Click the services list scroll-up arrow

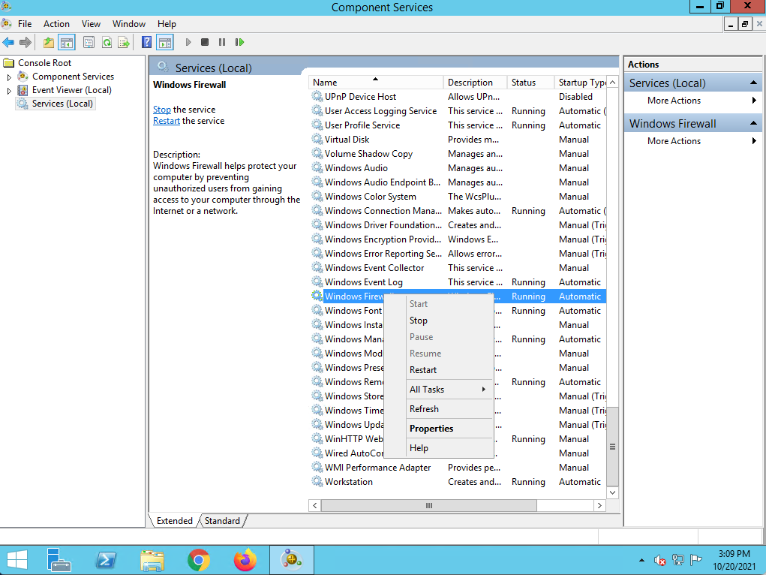click(613, 82)
